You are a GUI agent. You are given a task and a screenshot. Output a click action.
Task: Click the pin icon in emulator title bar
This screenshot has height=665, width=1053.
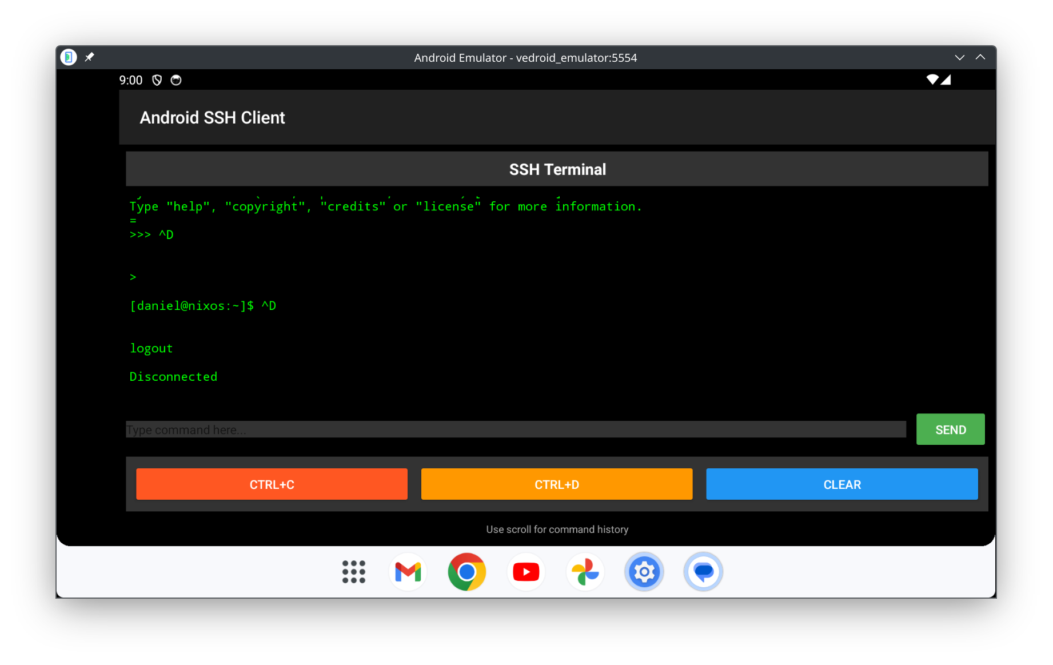(89, 57)
